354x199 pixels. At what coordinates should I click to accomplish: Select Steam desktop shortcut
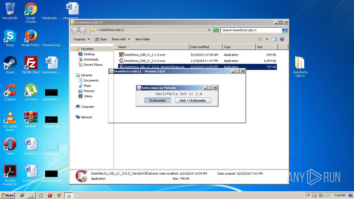point(10,65)
